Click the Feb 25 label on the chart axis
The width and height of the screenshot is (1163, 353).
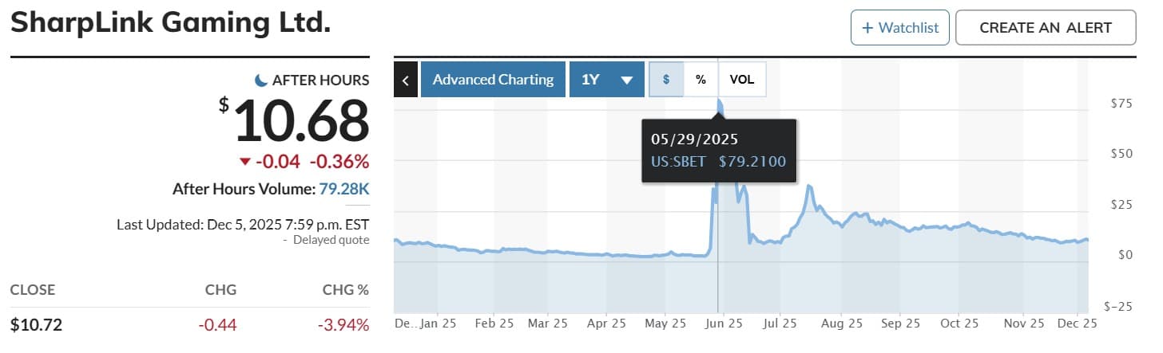(494, 324)
